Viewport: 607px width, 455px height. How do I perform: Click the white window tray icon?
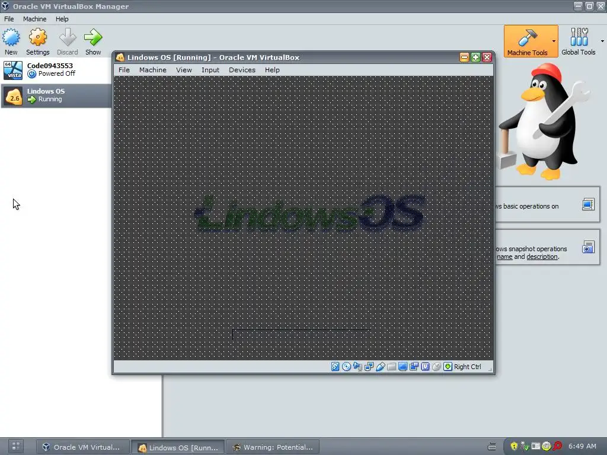(536, 446)
